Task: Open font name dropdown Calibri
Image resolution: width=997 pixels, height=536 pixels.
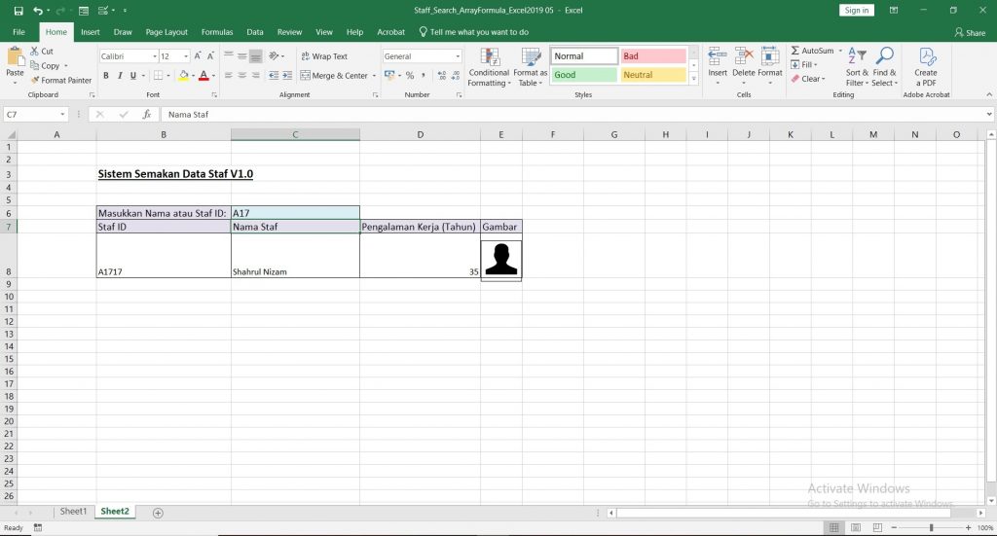Action: [155, 56]
